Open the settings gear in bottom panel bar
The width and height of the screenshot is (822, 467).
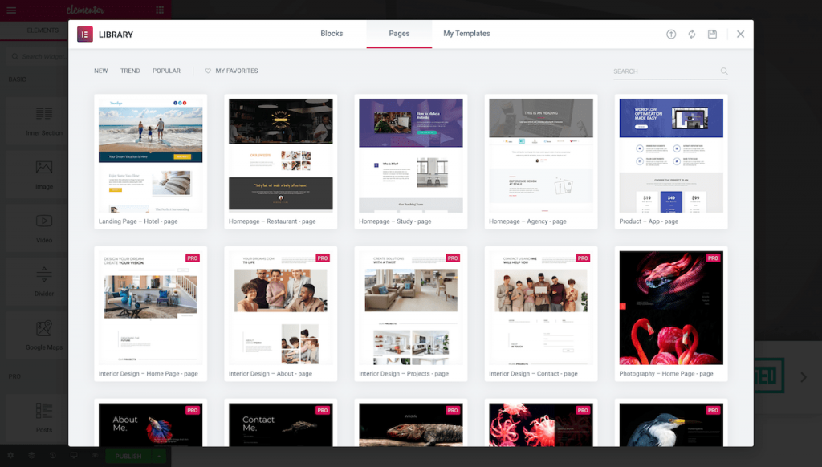click(x=10, y=456)
